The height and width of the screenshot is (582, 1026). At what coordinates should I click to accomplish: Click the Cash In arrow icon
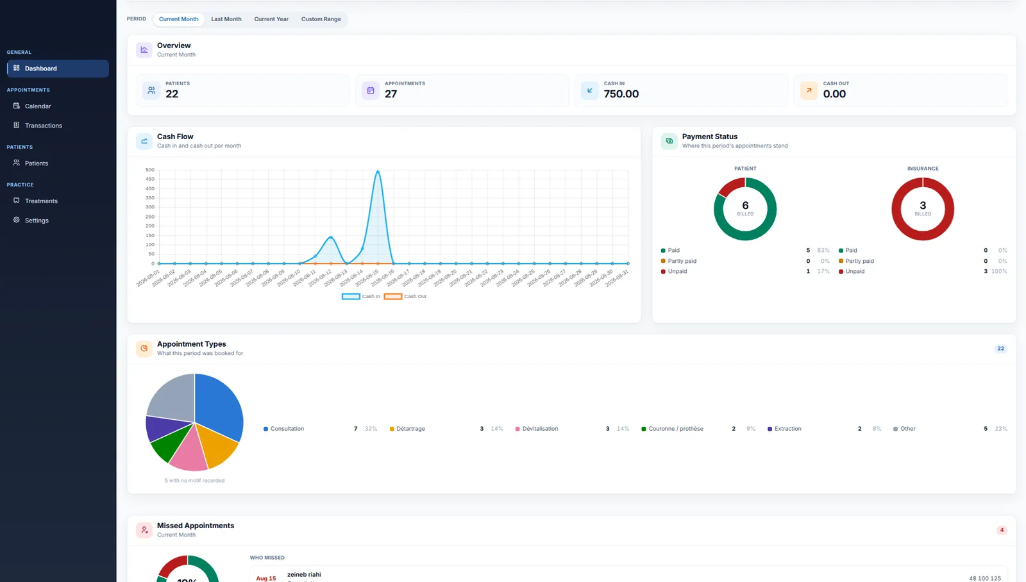[x=590, y=90]
